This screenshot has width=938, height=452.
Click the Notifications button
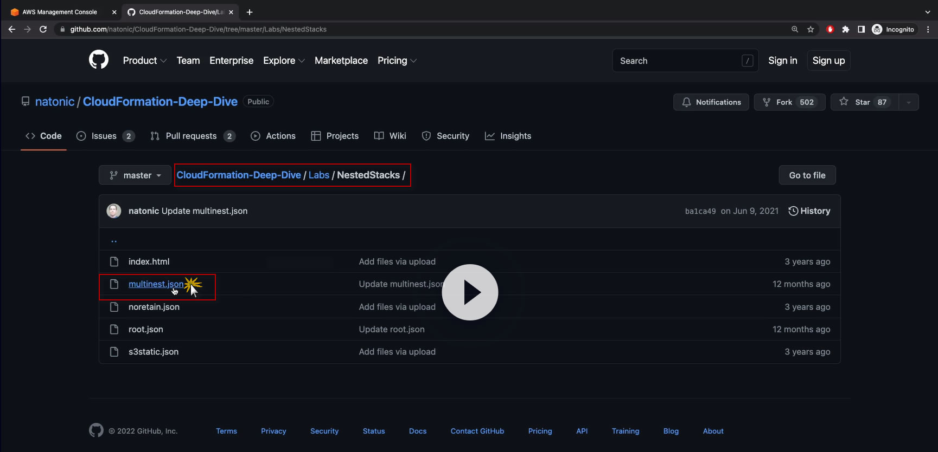711,102
